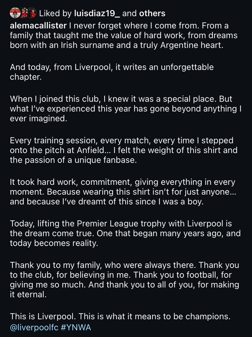
Task: Open the alemacallister username in caption
Action: pyautogui.click(x=38, y=26)
